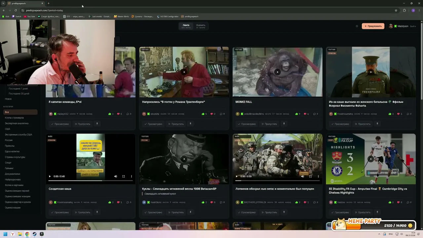Dislike the "MONKE FALL" post
423x238 pixels.
tap(305, 114)
